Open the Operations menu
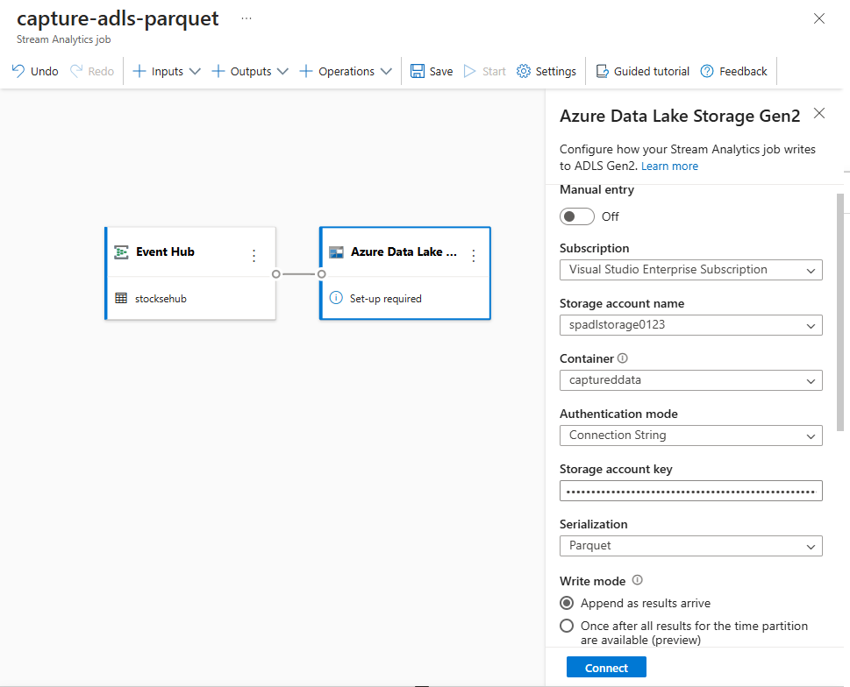 [346, 71]
